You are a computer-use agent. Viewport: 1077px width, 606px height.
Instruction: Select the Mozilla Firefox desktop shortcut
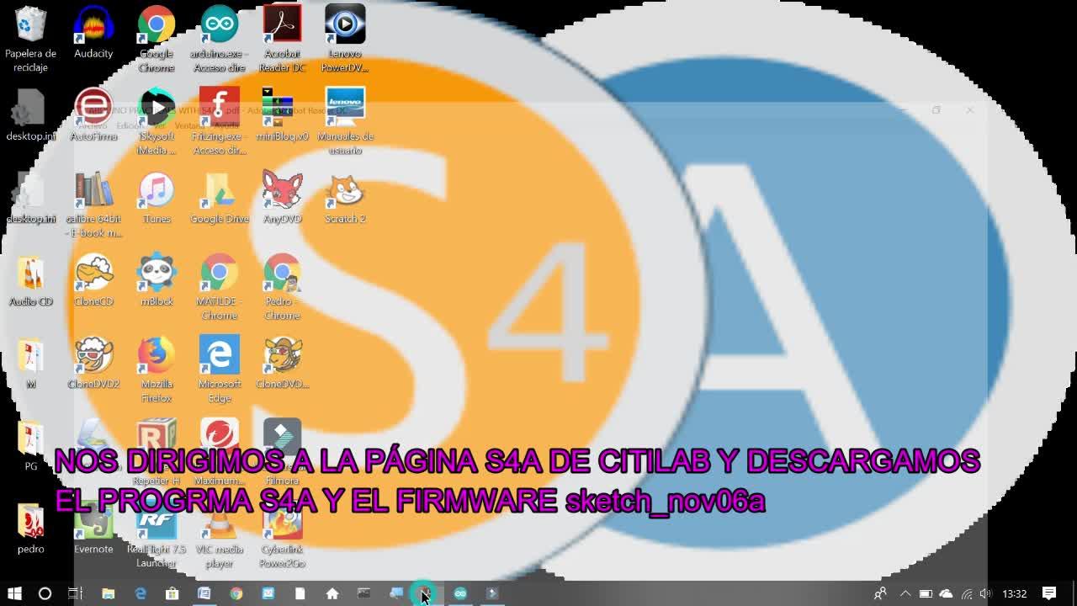click(x=157, y=369)
